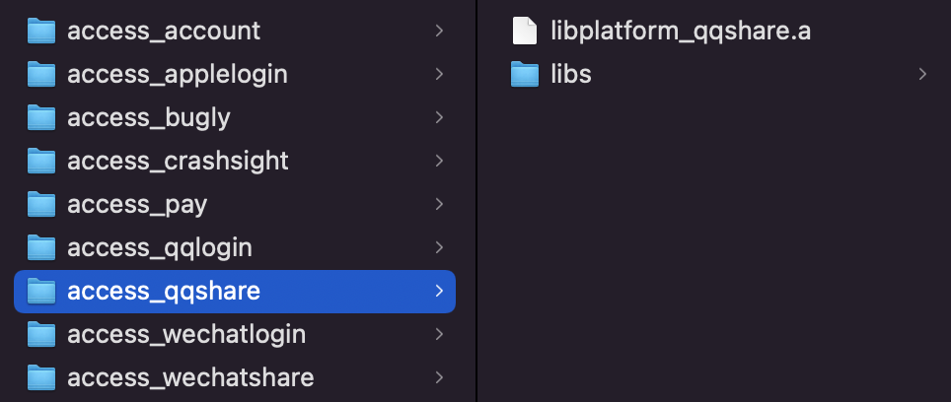Select the access_account folder icon

pos(41,31)
